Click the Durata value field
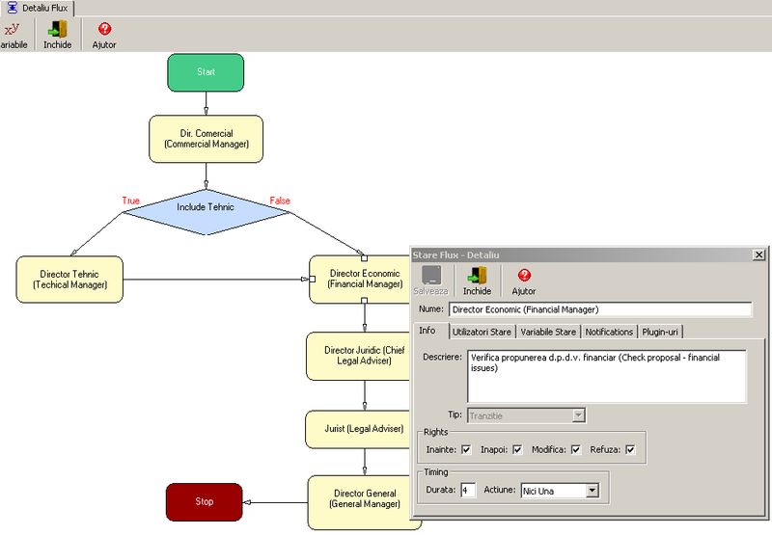This screenshot has height=535, width=772. point(468,491)
